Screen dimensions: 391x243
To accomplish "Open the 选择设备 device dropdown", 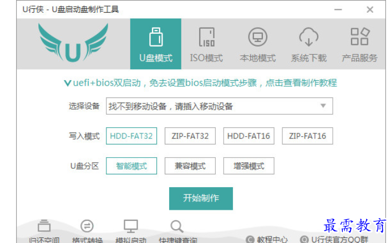I will coord(220,106).
